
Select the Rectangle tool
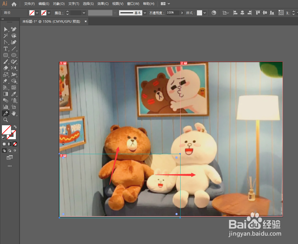(x=6, y=55)
